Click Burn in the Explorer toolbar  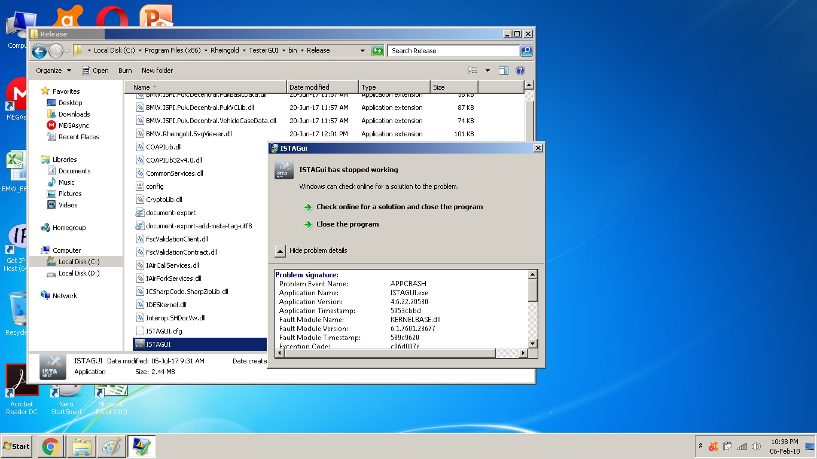125,71
